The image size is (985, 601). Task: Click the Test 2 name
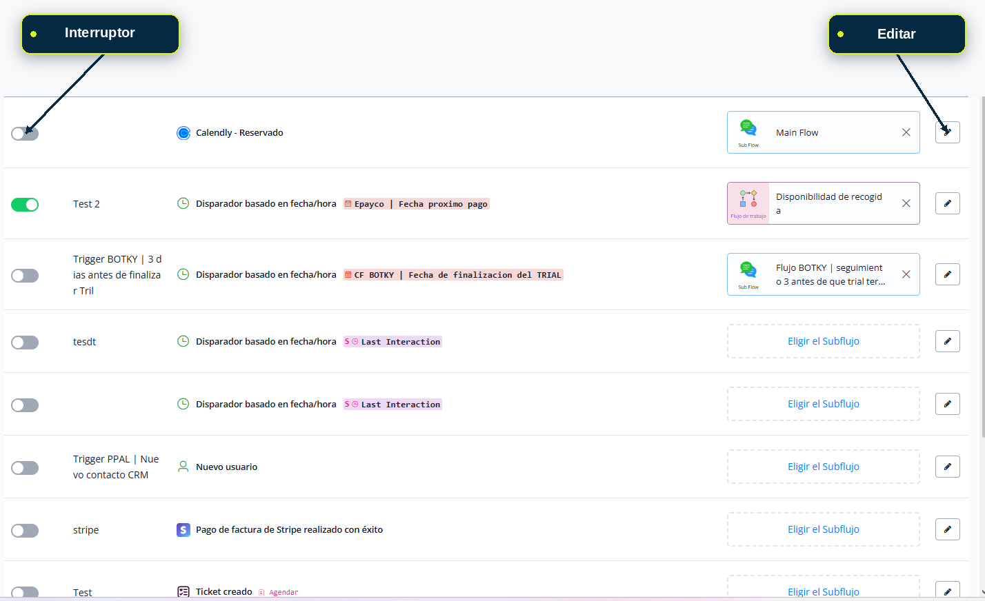point(86,204)
